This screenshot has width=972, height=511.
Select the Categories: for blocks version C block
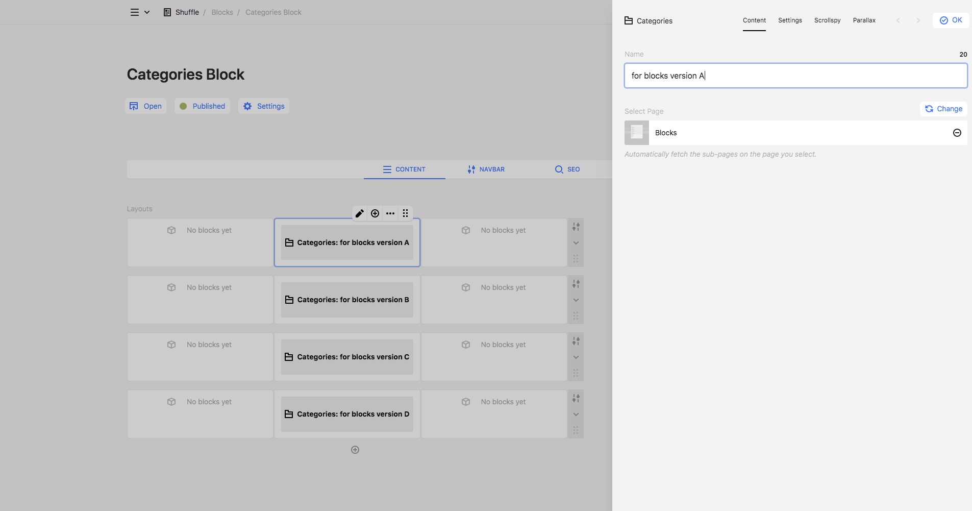pyautogui.click(x=347, y=357)
